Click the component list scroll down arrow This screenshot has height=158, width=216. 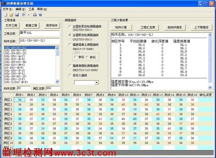pos(57,82)
